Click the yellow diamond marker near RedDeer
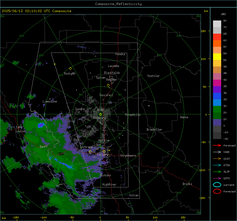The image size is (237, 221). click(108, 85)
